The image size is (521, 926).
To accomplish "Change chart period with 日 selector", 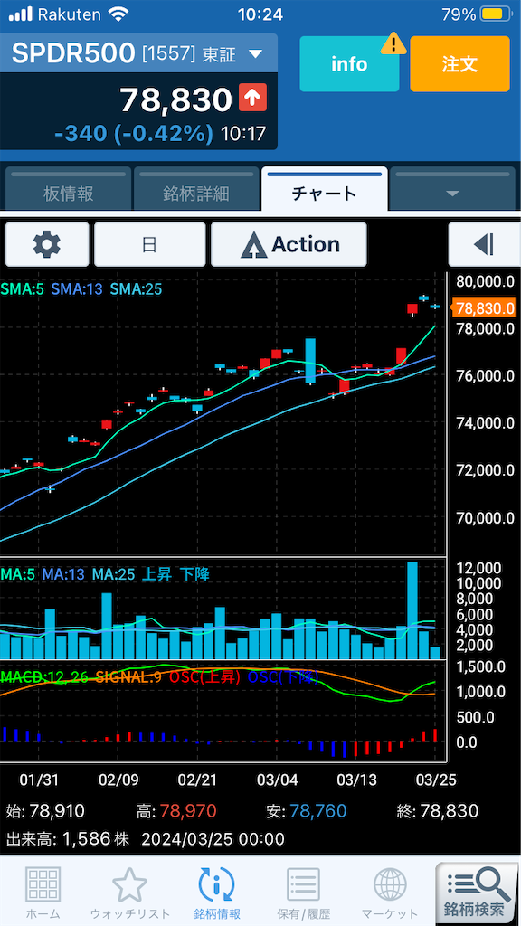I will tap(149, 244).
